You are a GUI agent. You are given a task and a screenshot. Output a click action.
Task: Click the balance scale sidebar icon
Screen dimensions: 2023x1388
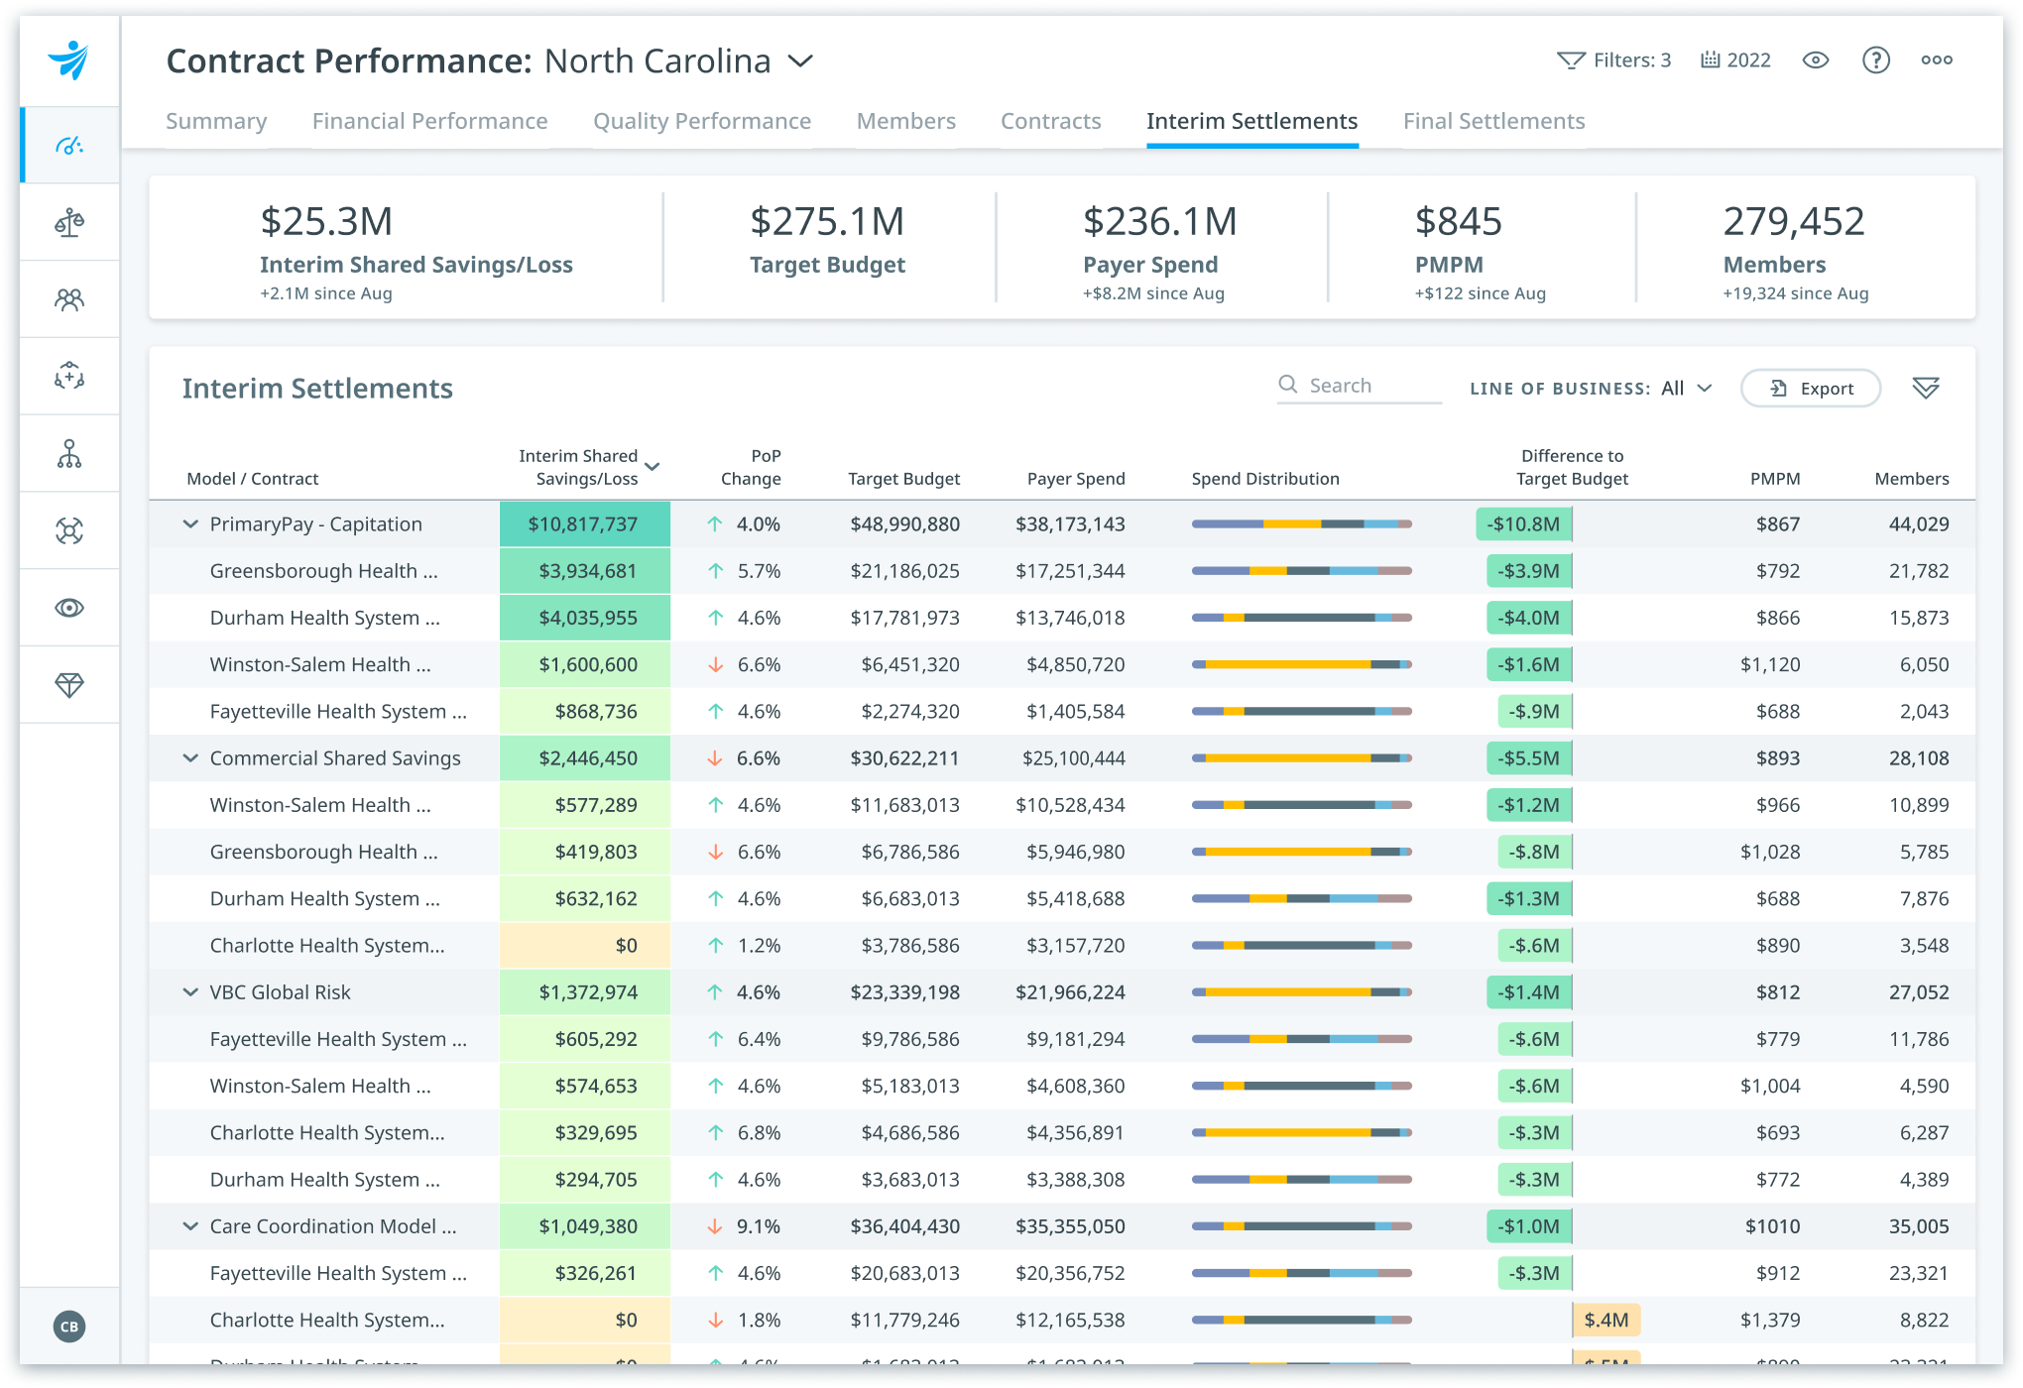(69, 222)
